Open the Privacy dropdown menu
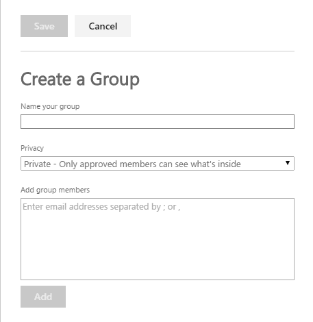The height and width of the screenshot is (322, 313). [158, 164]
